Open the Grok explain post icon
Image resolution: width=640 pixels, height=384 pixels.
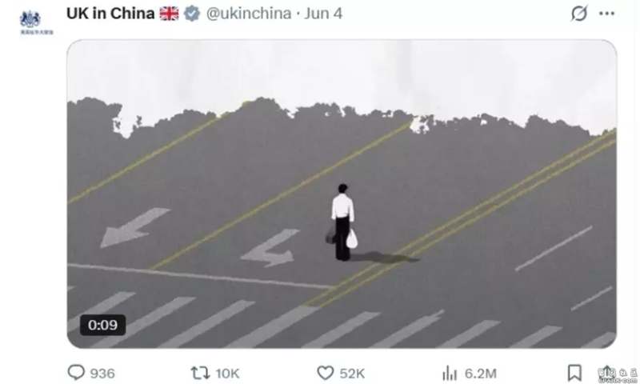578,13
